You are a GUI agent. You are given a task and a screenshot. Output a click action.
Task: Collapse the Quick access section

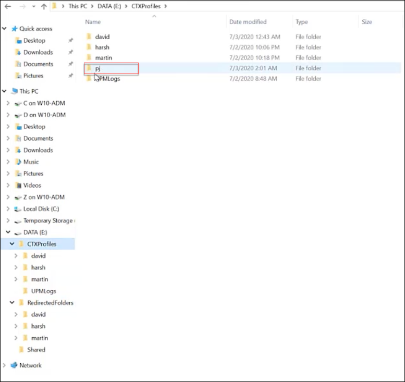pyautogui.click(x=4, y=29)
